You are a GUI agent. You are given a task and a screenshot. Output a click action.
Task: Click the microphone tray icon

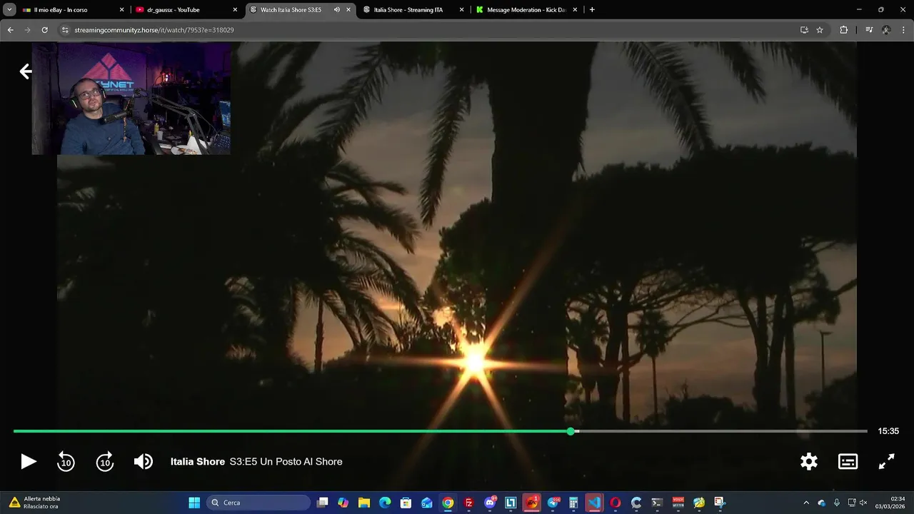[x=836, y=503]
